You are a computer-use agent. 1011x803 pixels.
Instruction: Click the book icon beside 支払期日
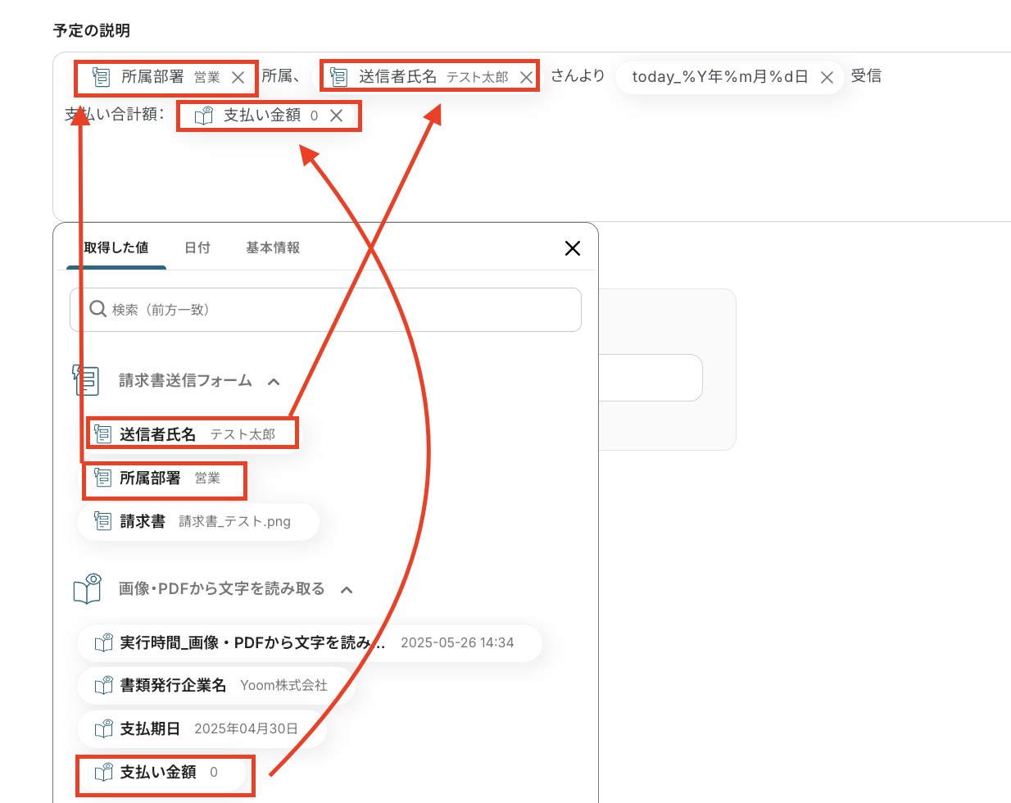103,728
